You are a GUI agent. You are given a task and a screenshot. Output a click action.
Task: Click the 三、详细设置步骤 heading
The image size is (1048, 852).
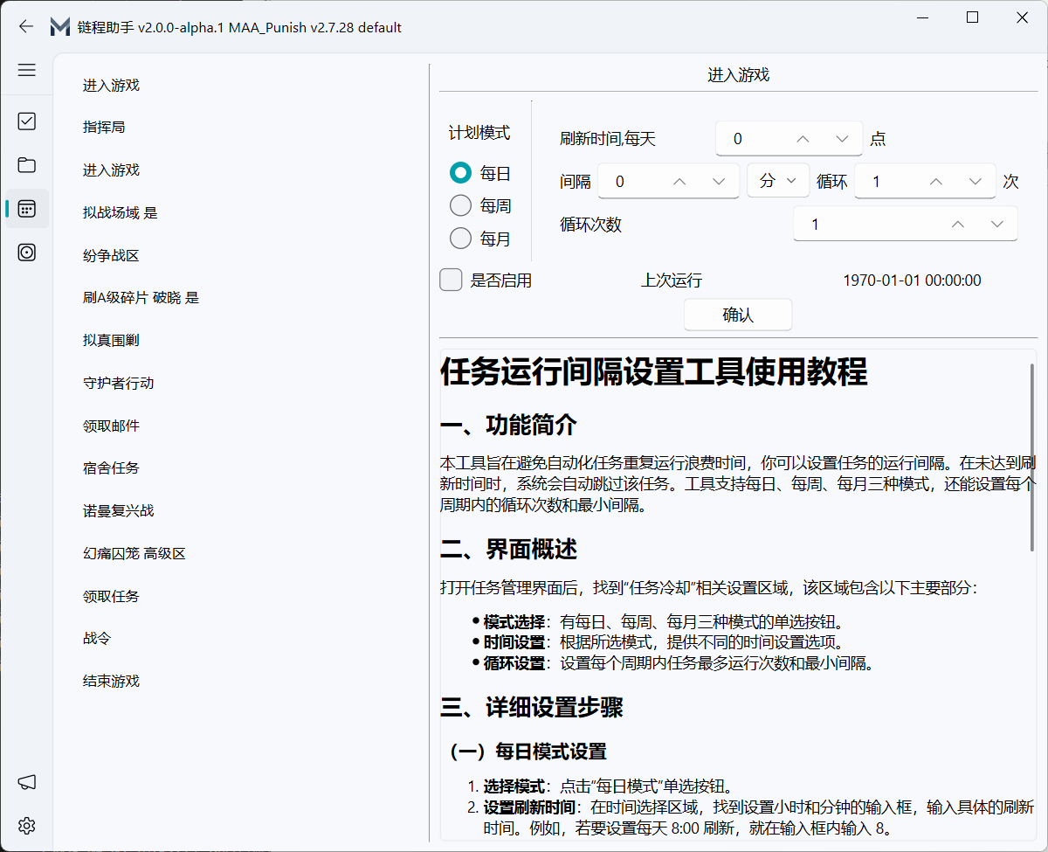click(x=531, y=707)
